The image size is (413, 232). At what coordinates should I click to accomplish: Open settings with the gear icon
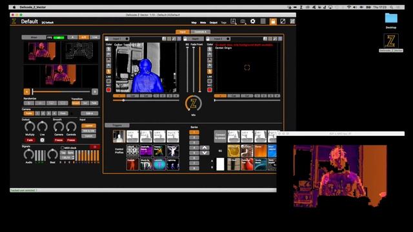[252, 21]
